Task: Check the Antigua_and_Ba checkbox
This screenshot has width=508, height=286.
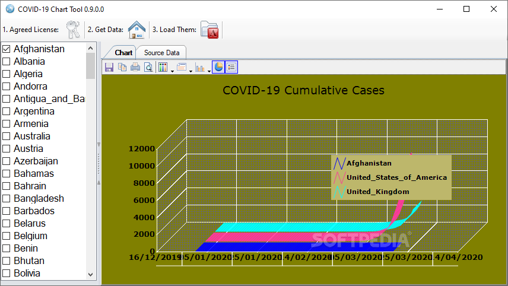Action: (x=6, y=98)
